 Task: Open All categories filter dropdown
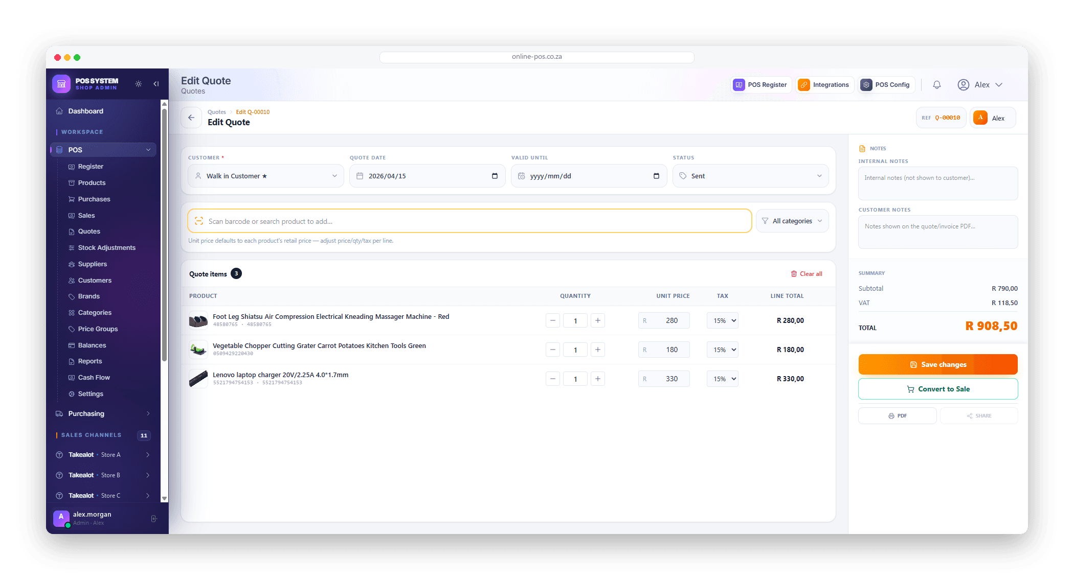pos(792,221)
